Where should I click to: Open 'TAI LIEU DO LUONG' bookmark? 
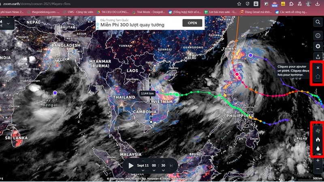tap(113, 12)
